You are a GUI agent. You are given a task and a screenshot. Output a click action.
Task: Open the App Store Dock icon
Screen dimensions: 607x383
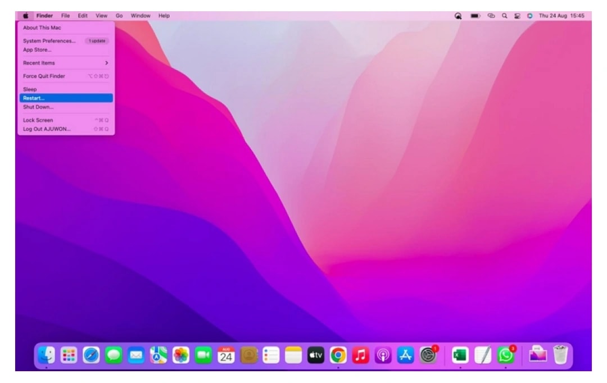coord(406,355)
